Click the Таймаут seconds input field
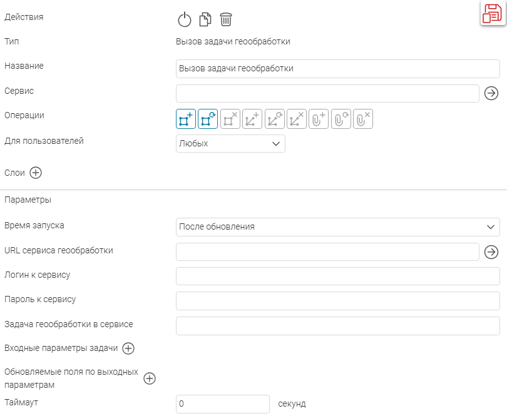Viewport: 507px width, 416px height. coord(223,403)
